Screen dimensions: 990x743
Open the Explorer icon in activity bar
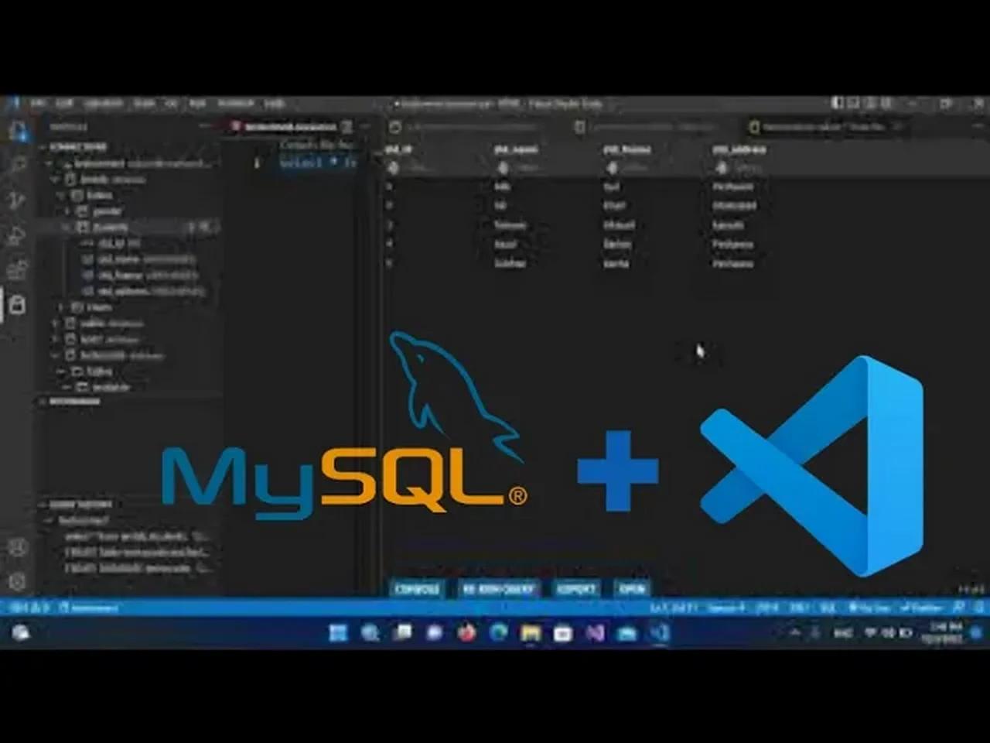[x=18, y=130]
